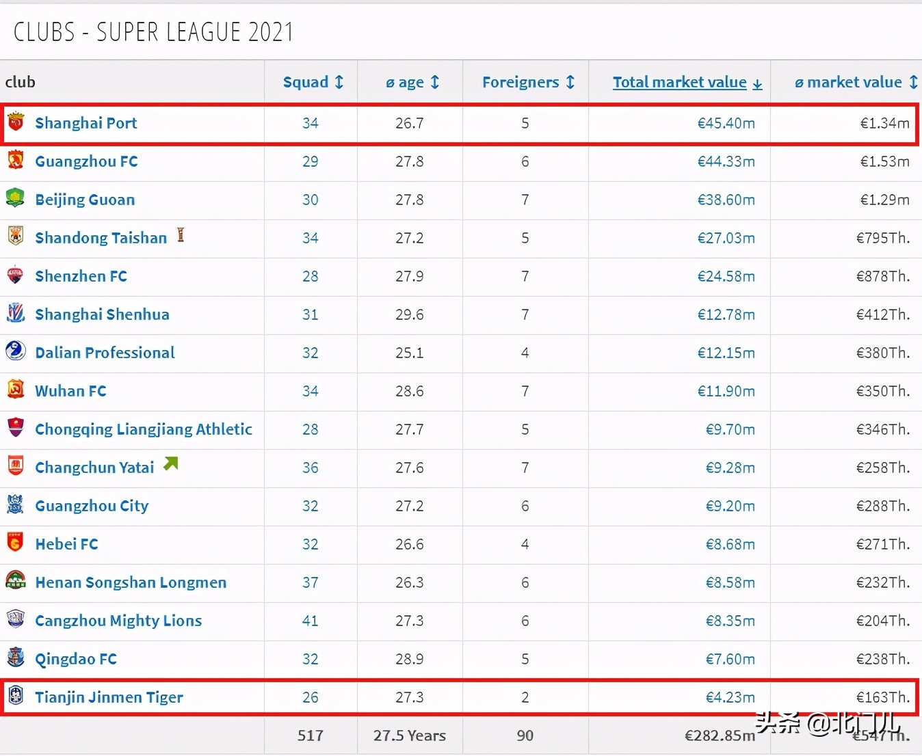Open the Guangzhou City club link

92,506
